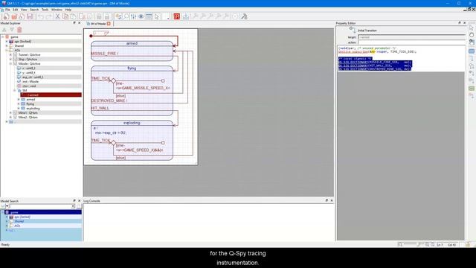Open the Tools menu

[45, 10]
